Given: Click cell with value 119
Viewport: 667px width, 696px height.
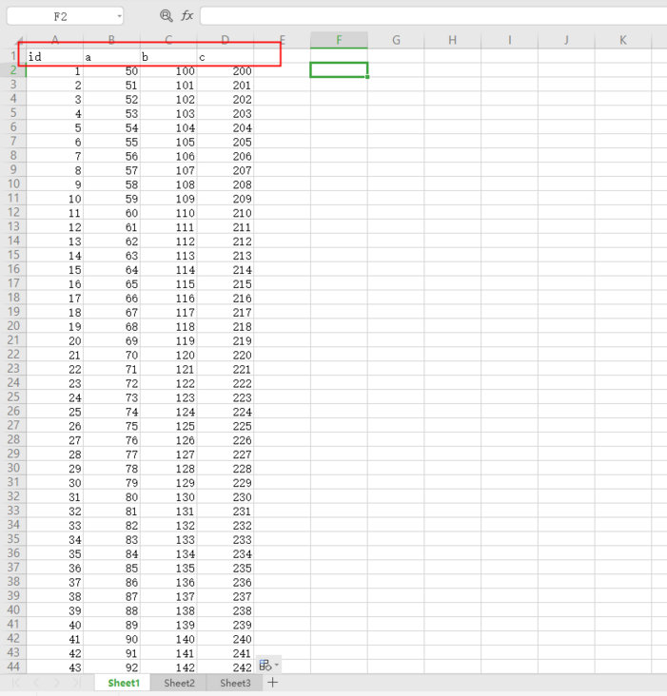Looking at the screenshot, I should coord(168,341).
